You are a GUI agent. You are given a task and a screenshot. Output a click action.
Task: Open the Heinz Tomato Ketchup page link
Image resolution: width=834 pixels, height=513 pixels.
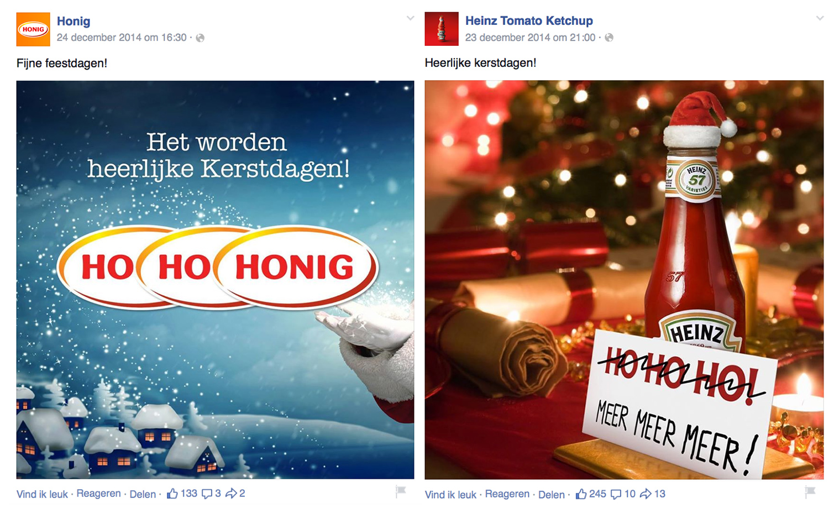click(529, 21)
